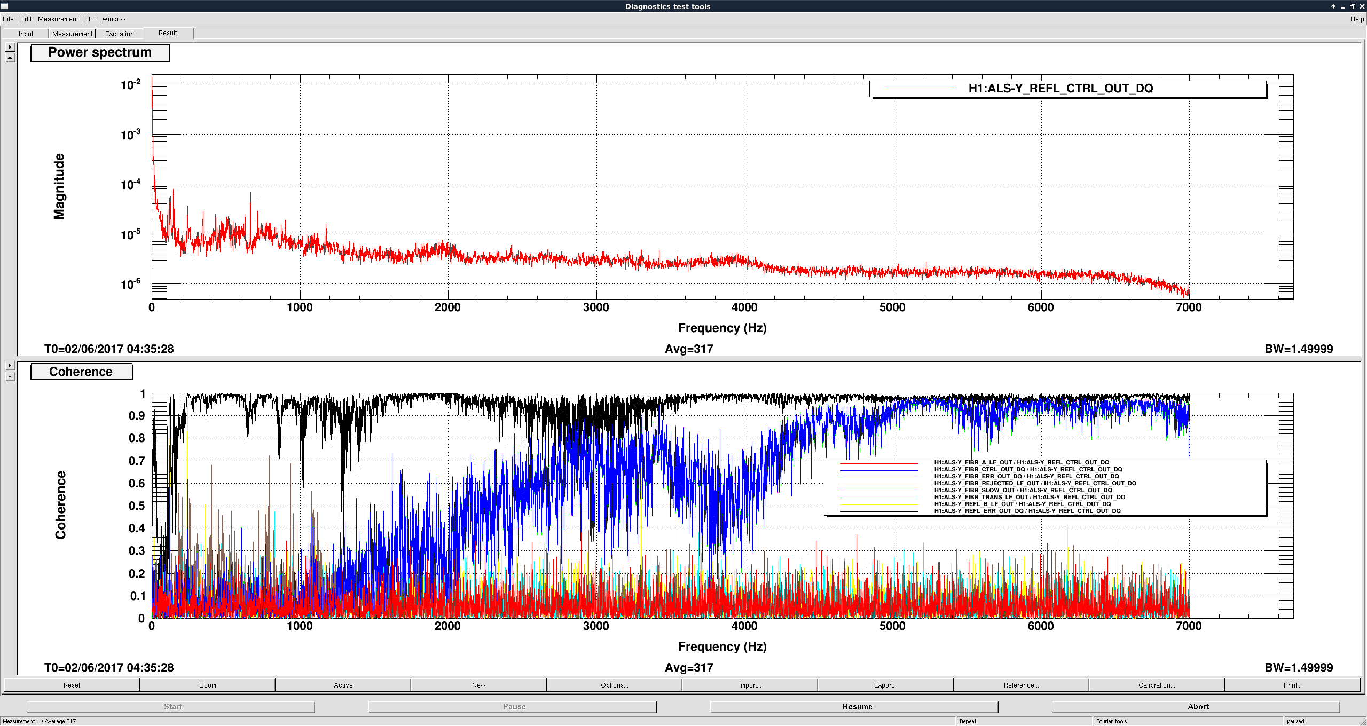This screenshot has height=726, width=1367.
Task: Click the Coherence y-axis label
Action: point(61,505)
